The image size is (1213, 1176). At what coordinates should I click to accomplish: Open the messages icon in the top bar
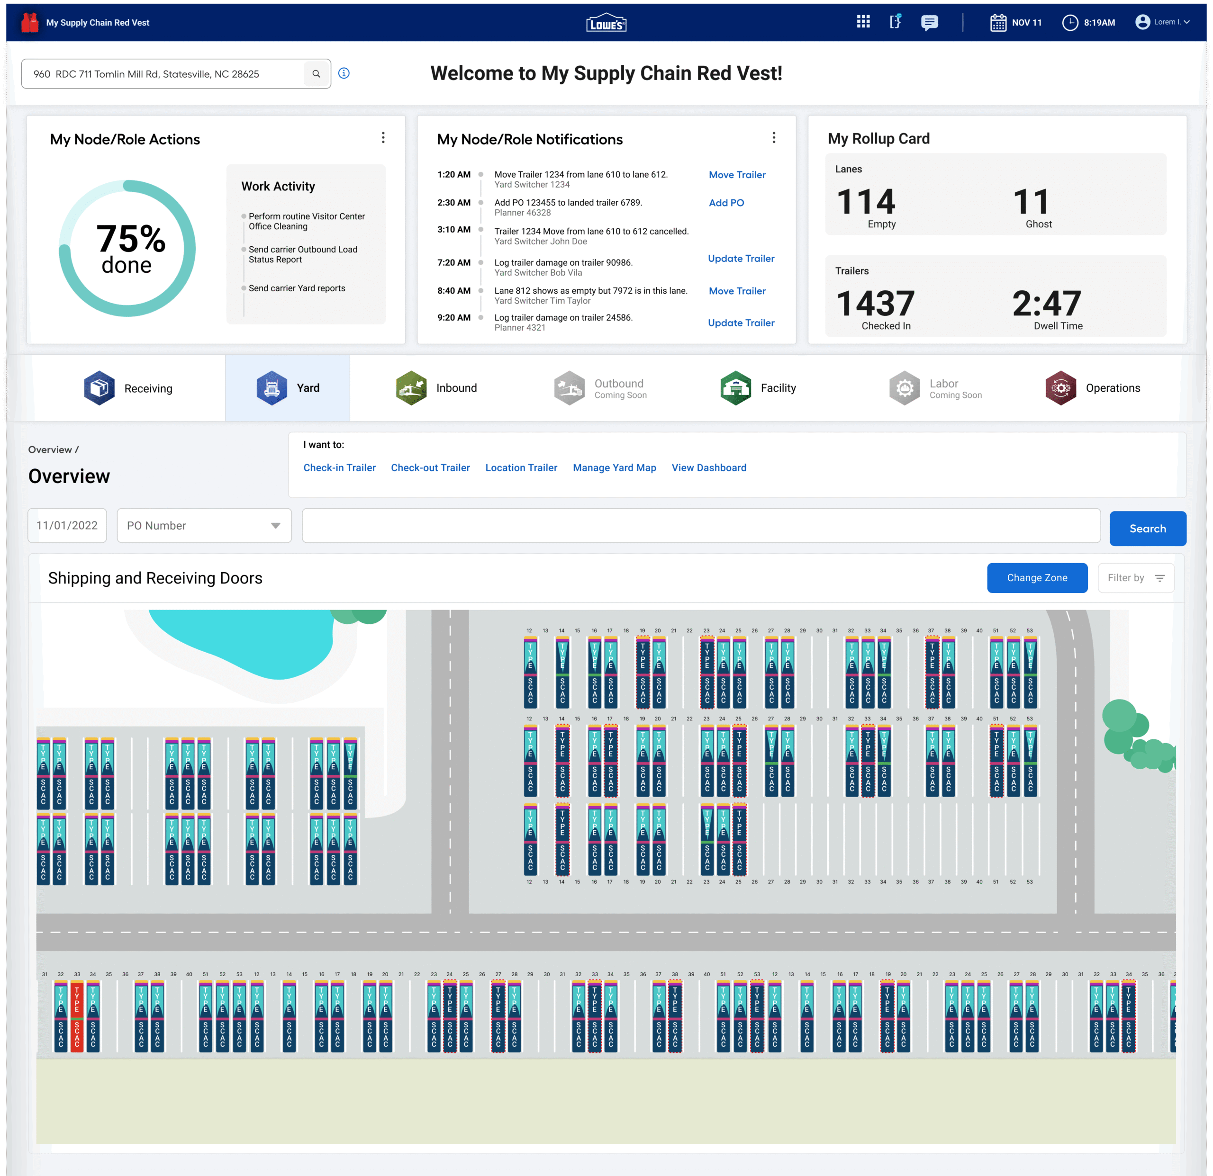click(930, 22)
